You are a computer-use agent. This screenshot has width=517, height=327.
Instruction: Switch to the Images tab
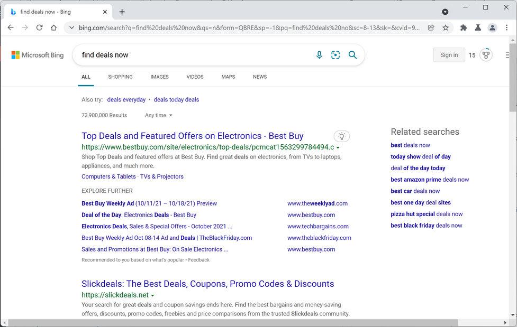pyautogui.click(x=159, y=77)
